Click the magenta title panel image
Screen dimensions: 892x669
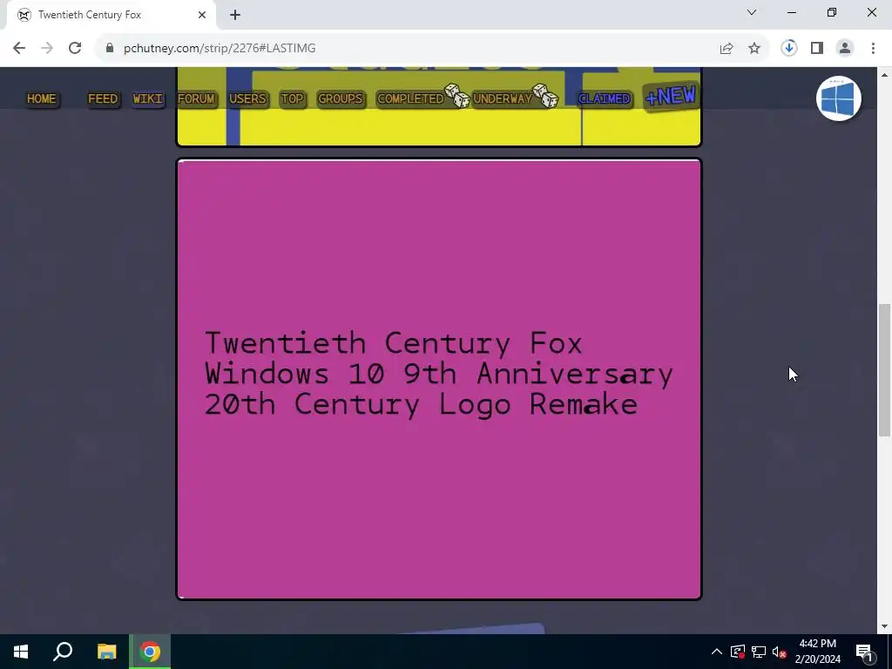point(439,379)
